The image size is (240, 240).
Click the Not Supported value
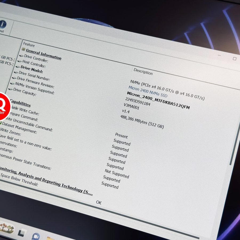coord(117,174)
